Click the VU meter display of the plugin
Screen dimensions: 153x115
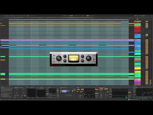coord(74,58)
